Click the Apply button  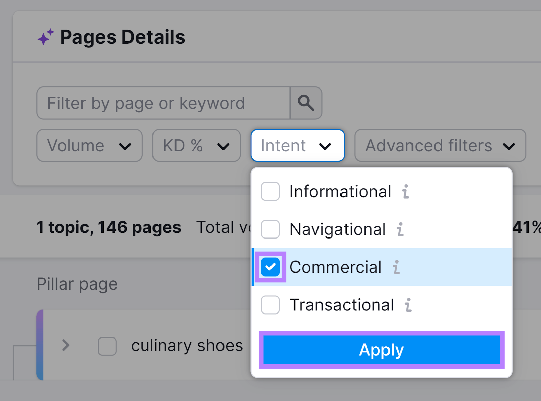click(381, 350)
